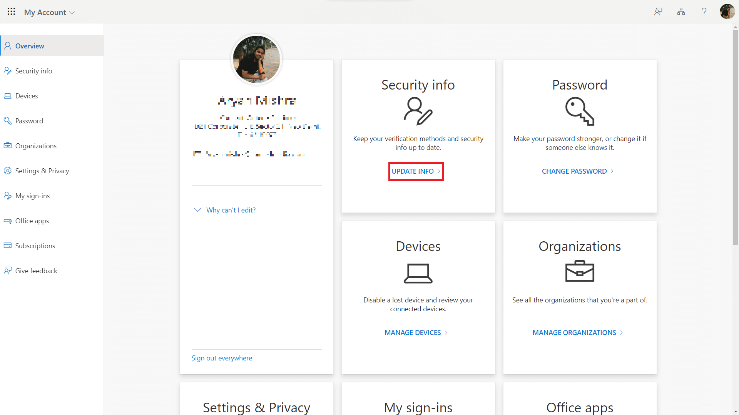Select the Subscriptions navigation item

pyautogui.click(x=35, y=246)
